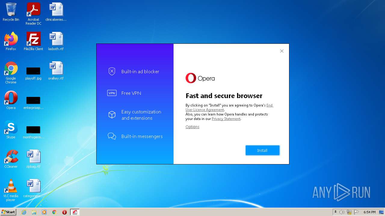This screenshot has height=216, width=385.
Task: Select the clinicalseries document icon
Action: click(56, 12)
